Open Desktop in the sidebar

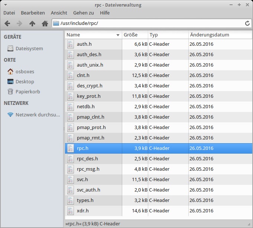pyautogui.click(x=25, y=81)
